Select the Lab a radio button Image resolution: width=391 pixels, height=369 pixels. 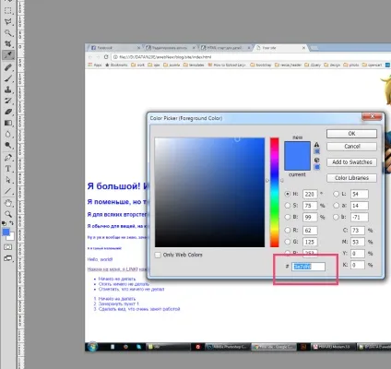336,206
